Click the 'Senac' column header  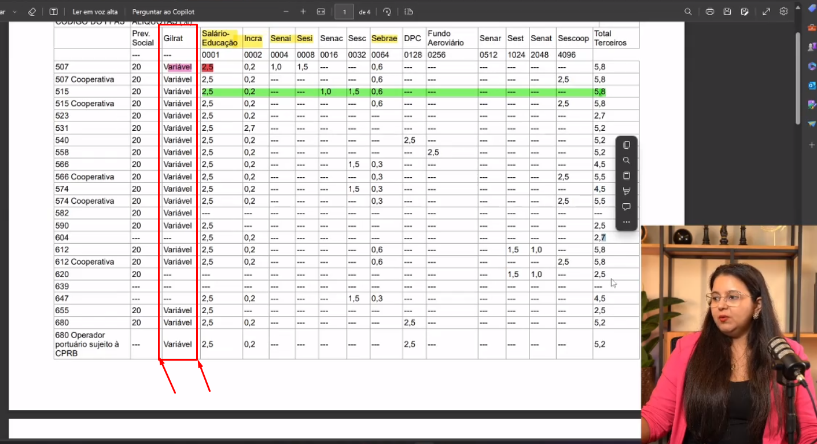(332, 38)
